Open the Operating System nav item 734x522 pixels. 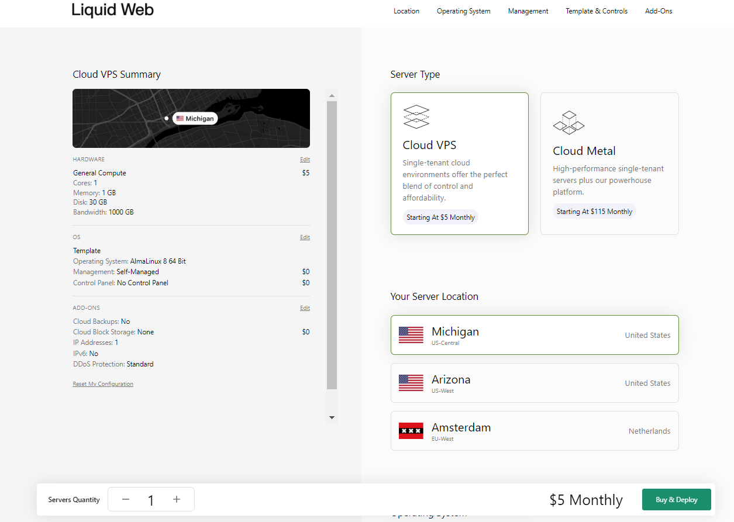coord(463,11)
